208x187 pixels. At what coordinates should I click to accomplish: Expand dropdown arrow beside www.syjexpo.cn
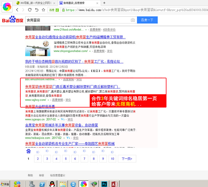click(x=58, y=120)
